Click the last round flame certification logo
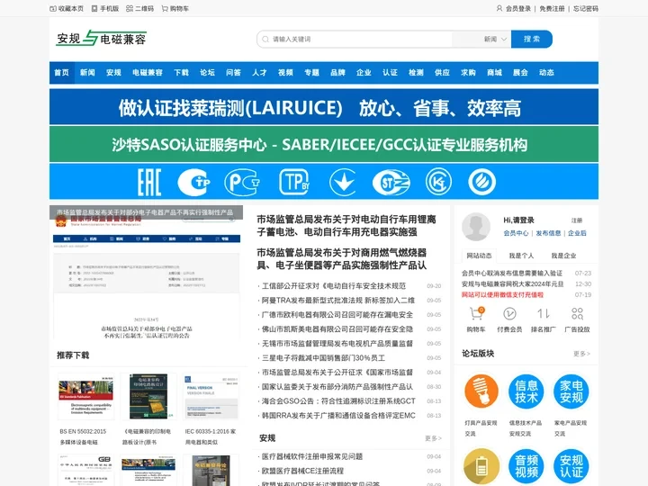 (x=481, y=182)
